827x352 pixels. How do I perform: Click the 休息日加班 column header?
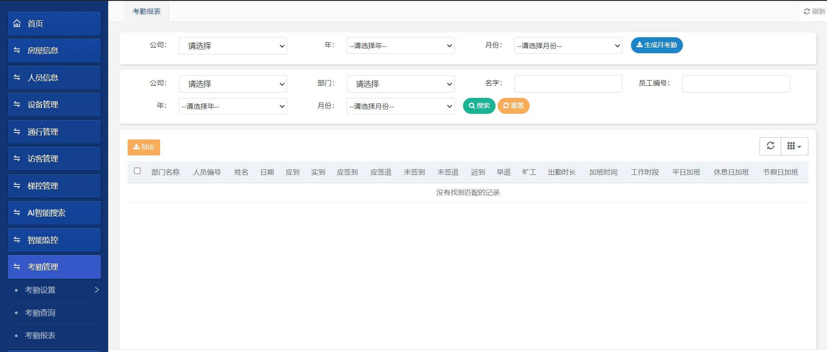(x=731, y=172)
